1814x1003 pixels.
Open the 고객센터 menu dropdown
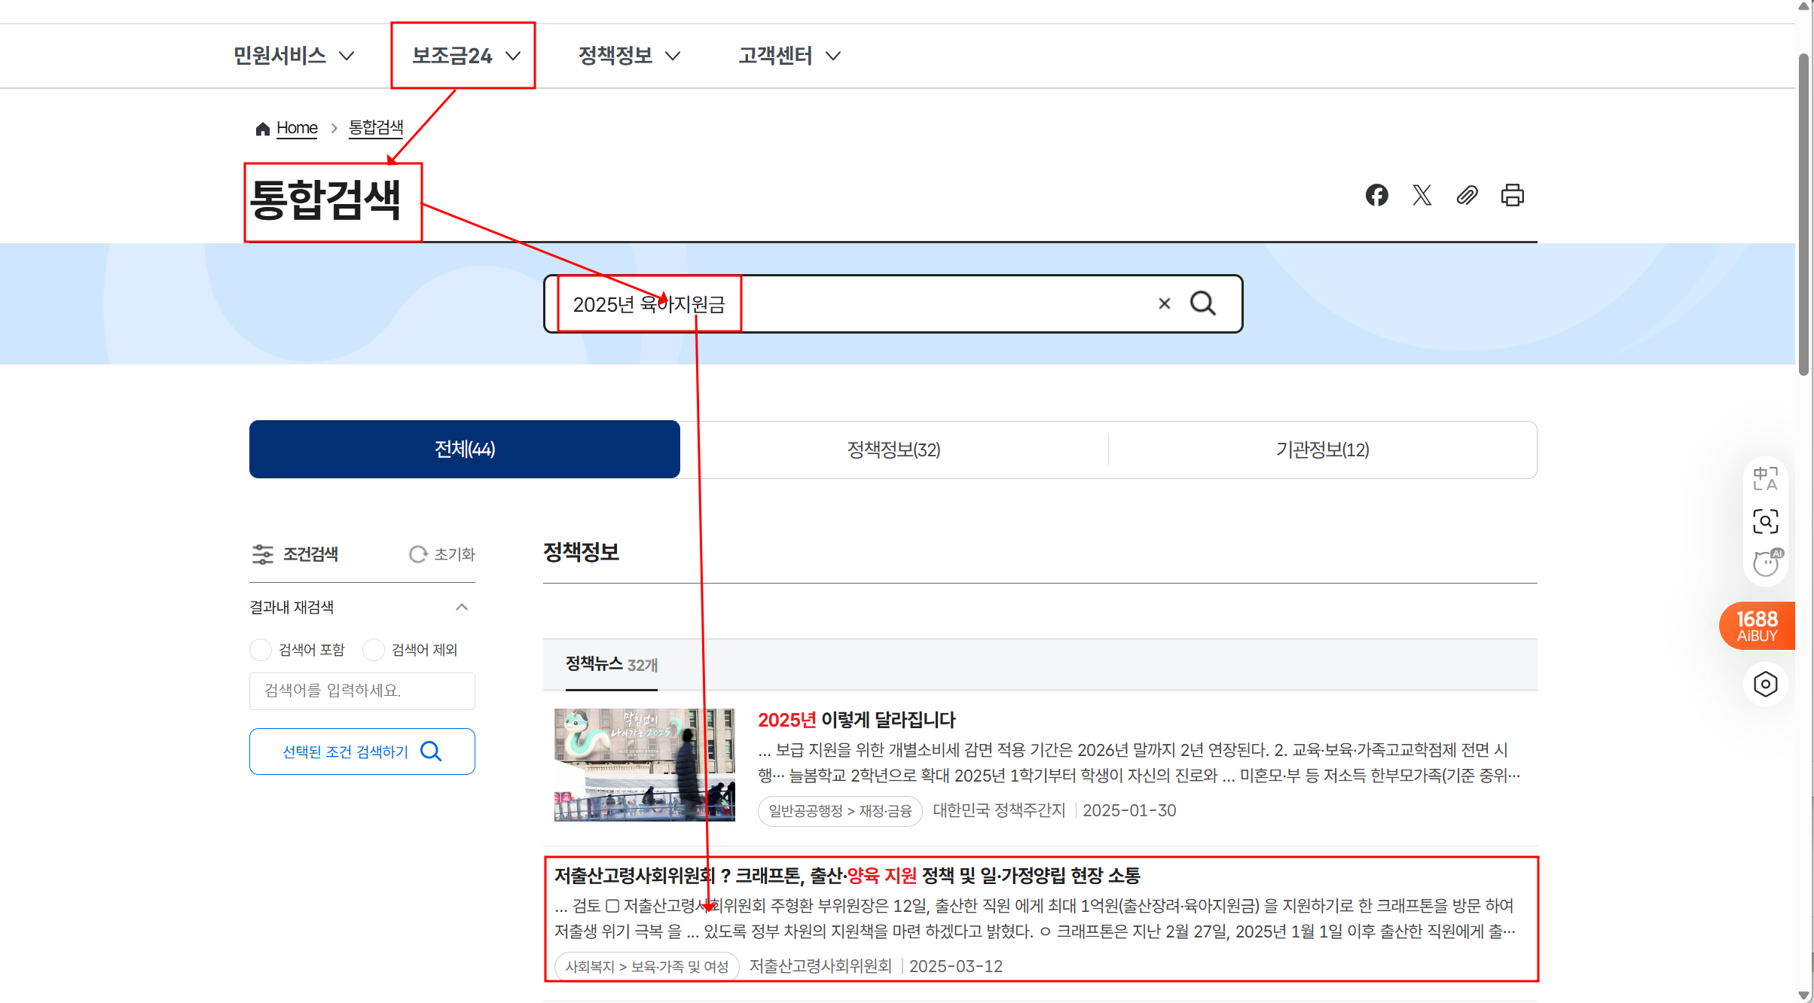point(789,56)
